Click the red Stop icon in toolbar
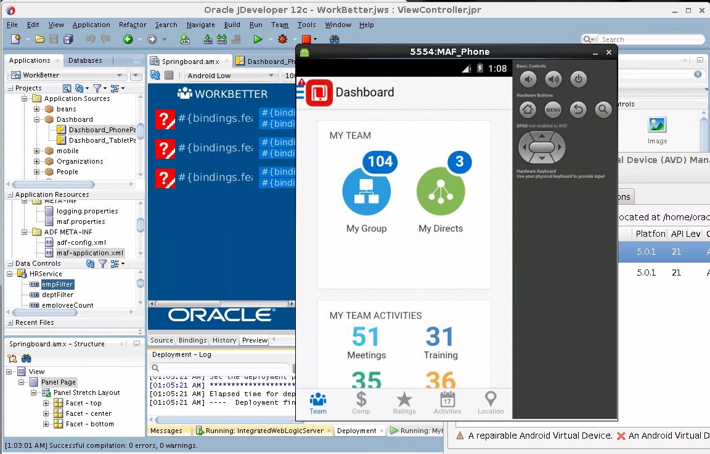710x454 pixels. point(306,39)
